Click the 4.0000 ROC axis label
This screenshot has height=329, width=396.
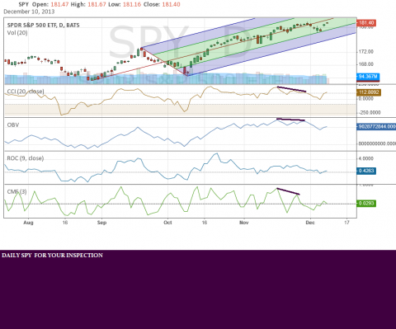pyautogui.click(x=366, y=158)
